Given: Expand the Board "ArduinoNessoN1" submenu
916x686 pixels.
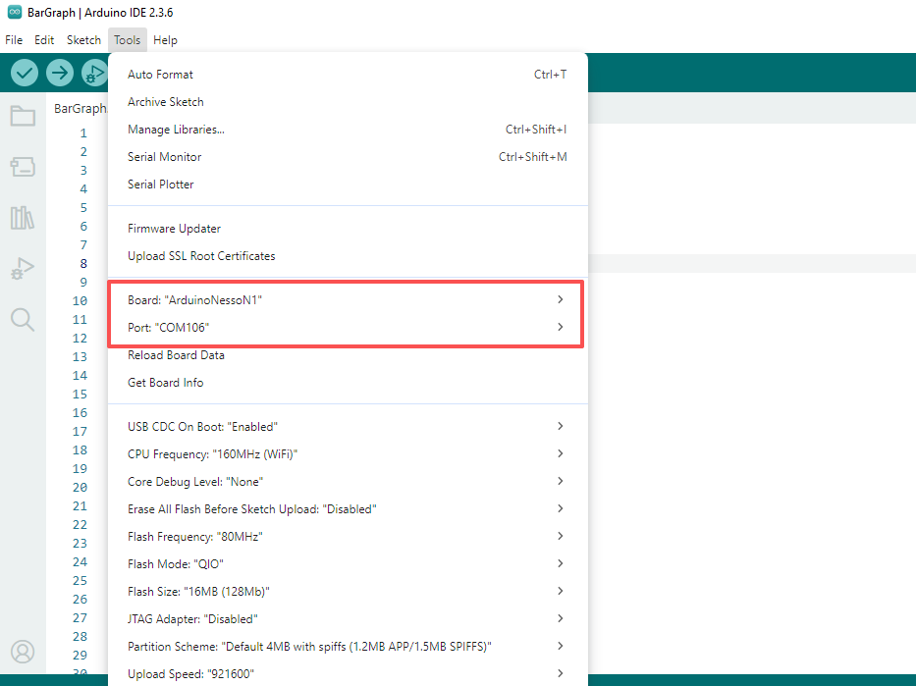Looking at the screenshot, I should (346, 300).
